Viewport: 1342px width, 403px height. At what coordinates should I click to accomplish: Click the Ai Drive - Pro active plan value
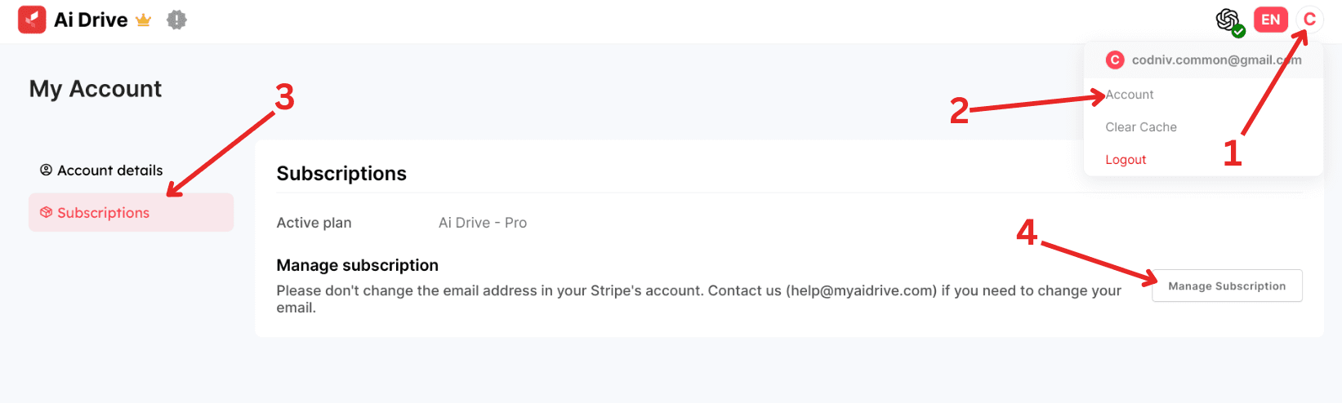click(x=483, y=223)
